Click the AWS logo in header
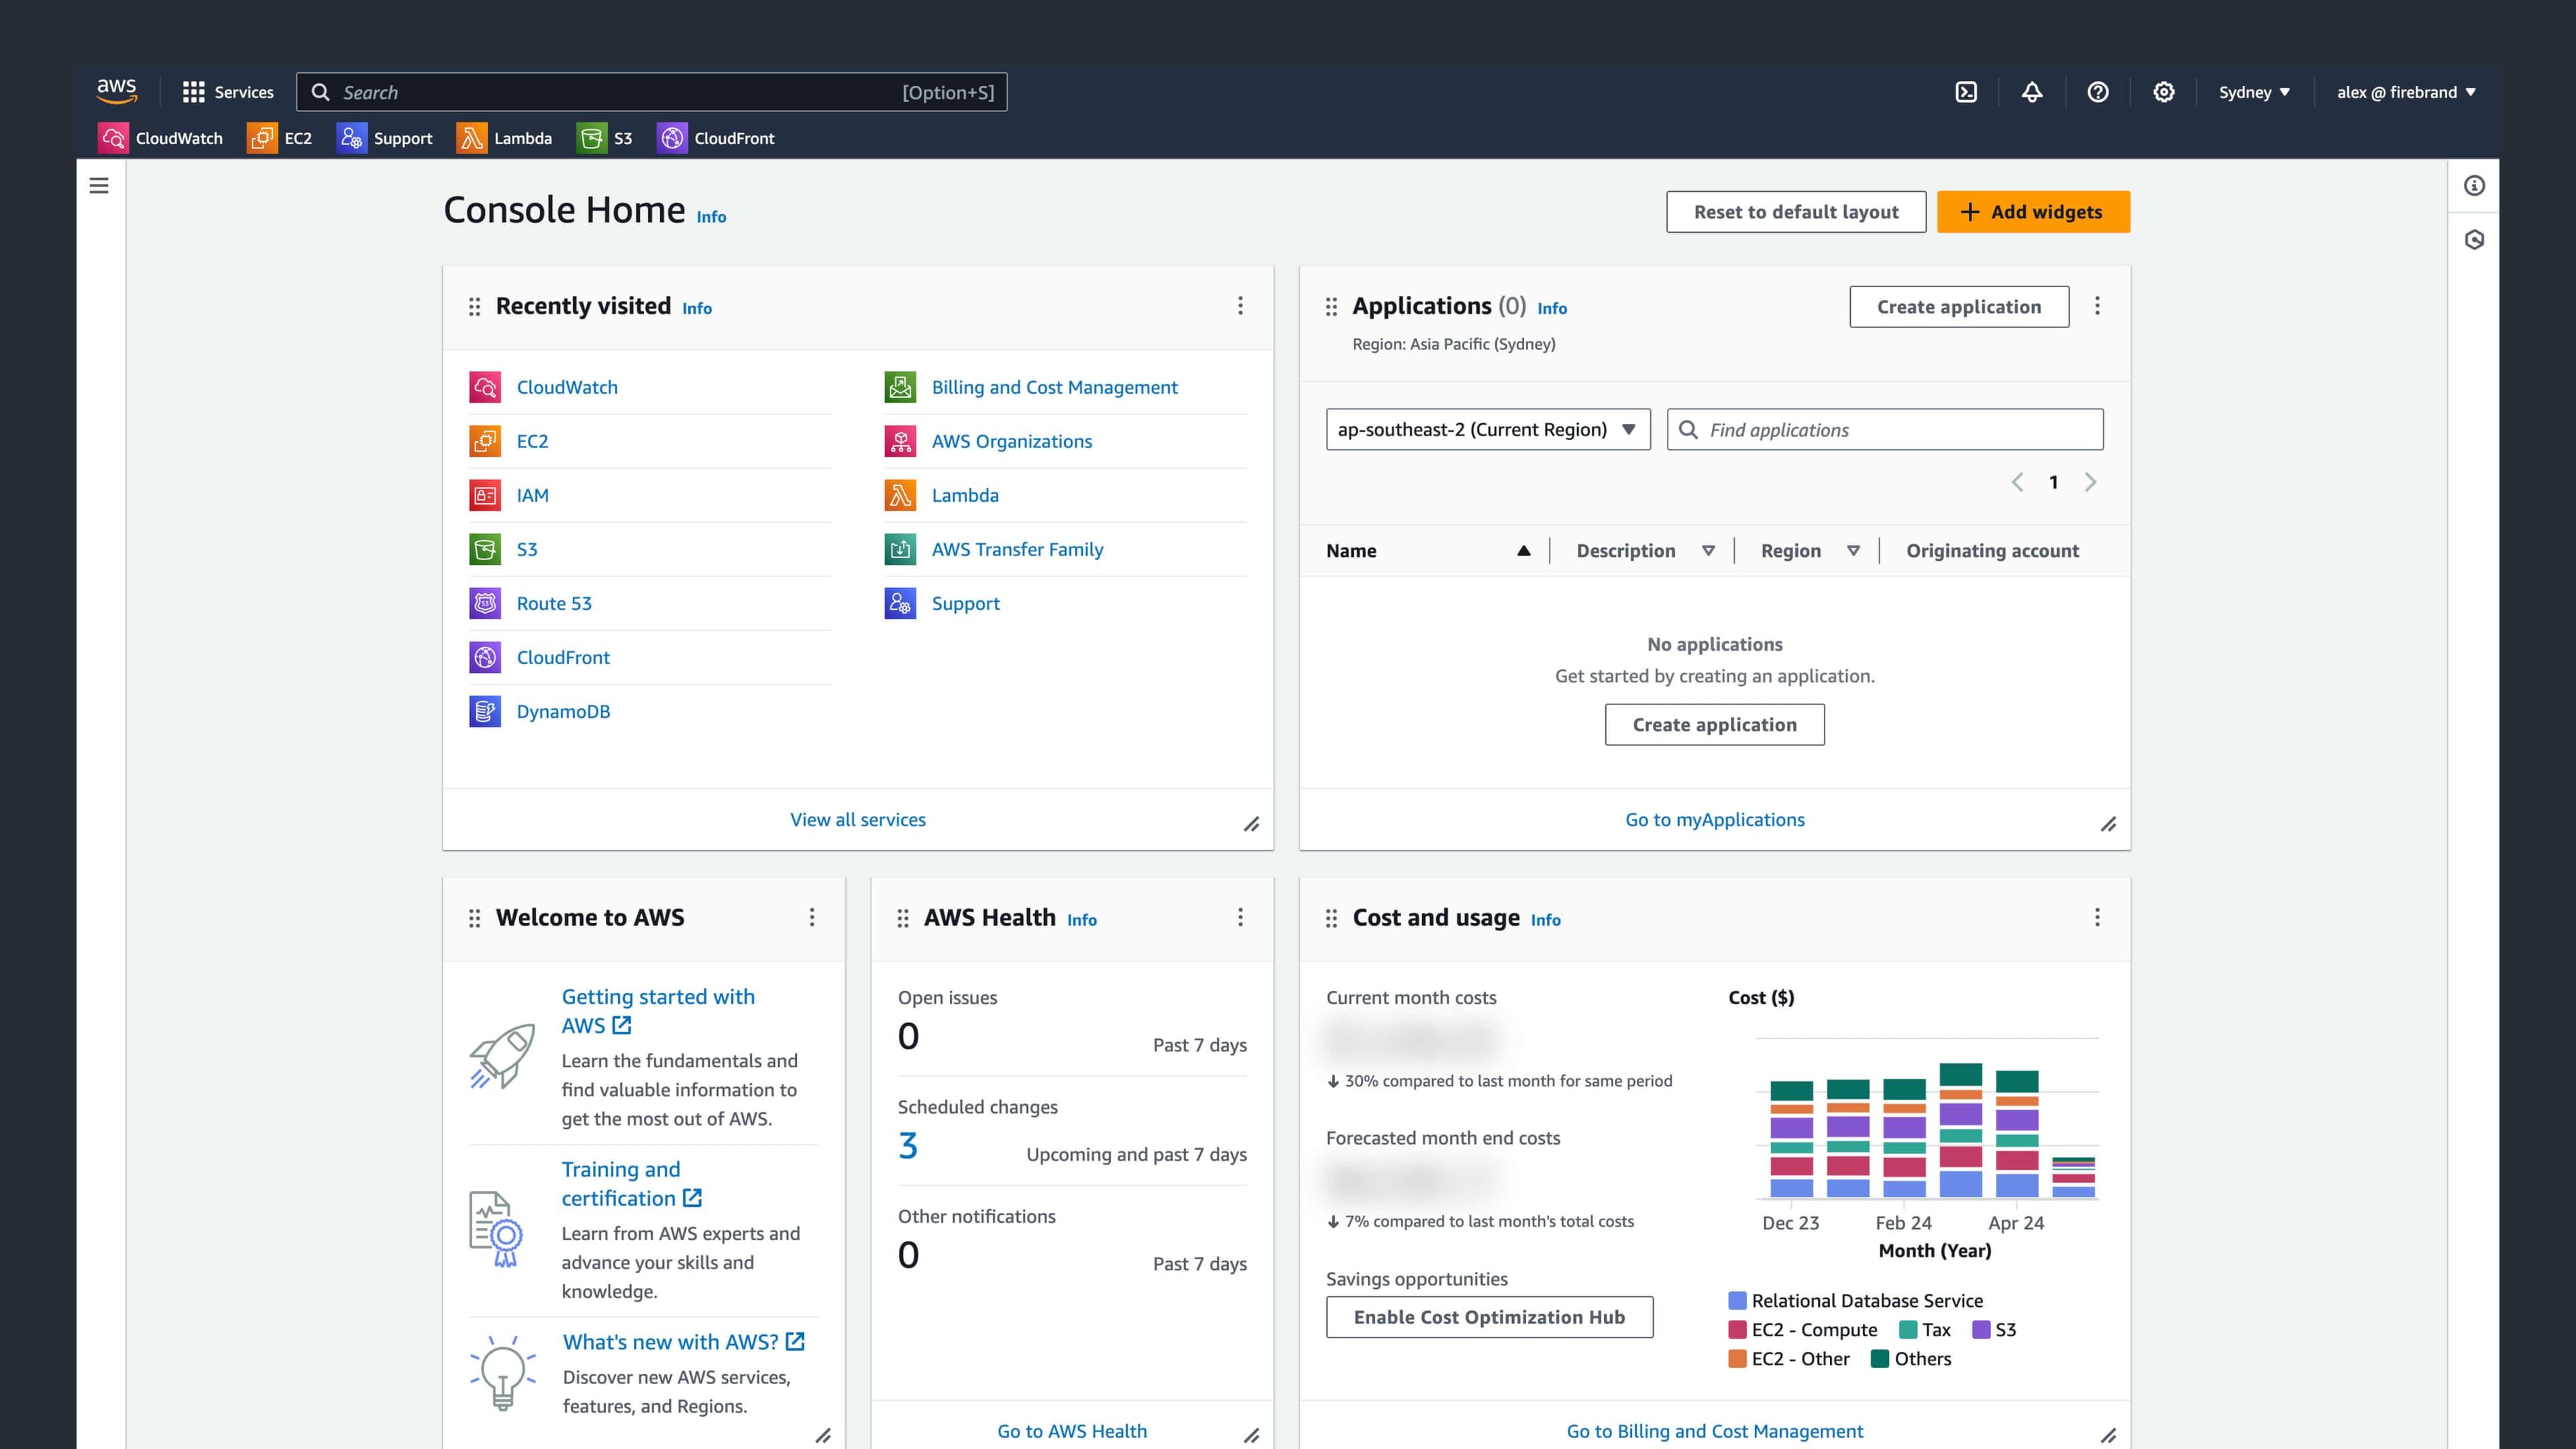 [117, 91]
